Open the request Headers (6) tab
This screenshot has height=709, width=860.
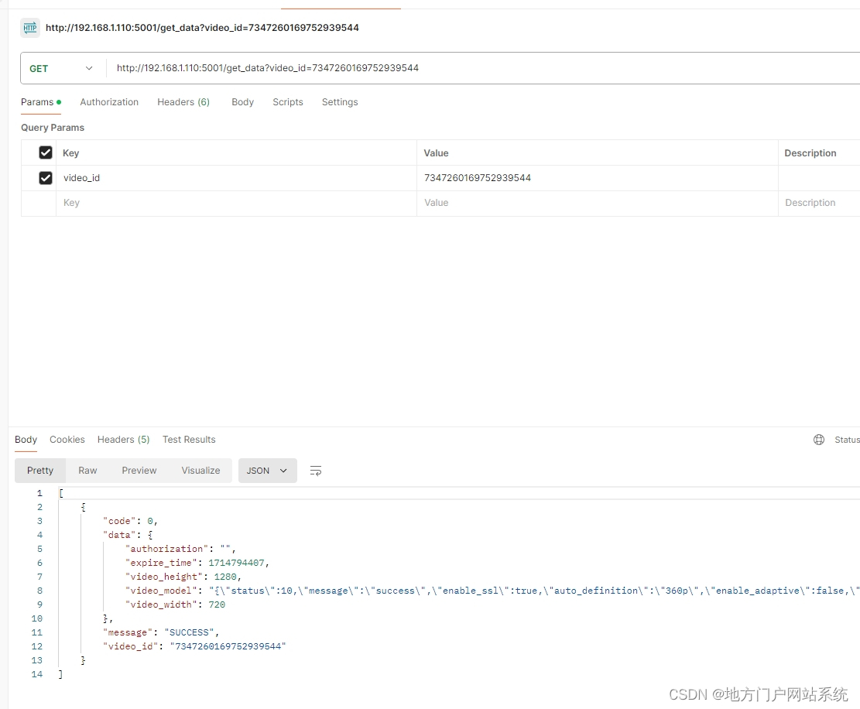[x=183, y=102]
